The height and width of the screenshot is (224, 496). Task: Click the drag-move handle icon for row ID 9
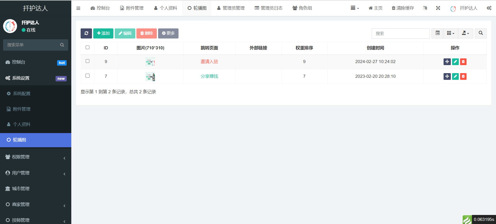point(447,62)
